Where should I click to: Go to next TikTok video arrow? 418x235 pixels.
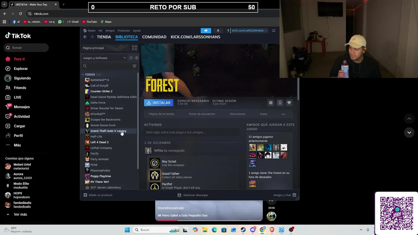click(409, 133)
